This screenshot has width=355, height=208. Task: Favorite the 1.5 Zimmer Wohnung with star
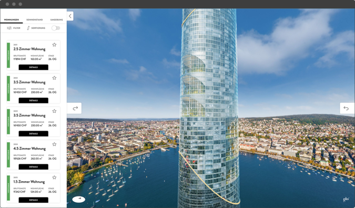54,178
